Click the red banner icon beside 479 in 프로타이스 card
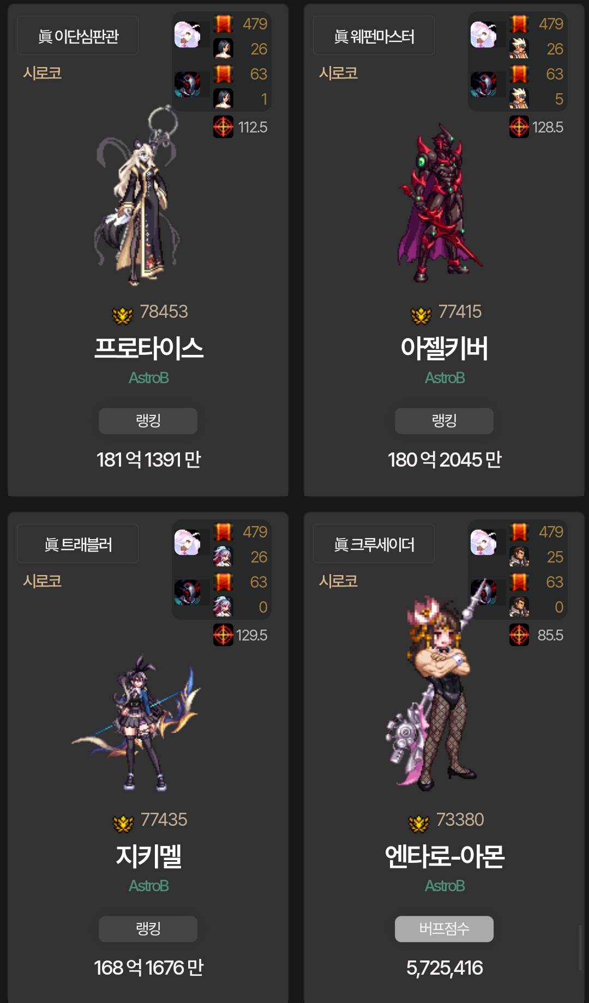 (x=223, y=24)
